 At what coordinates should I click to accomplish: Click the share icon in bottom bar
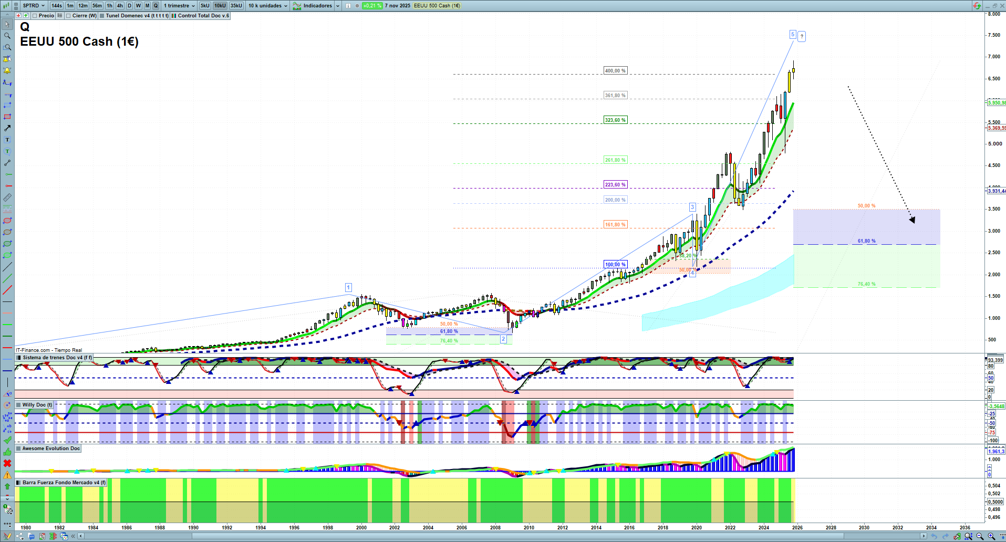(x=19, y=536)
